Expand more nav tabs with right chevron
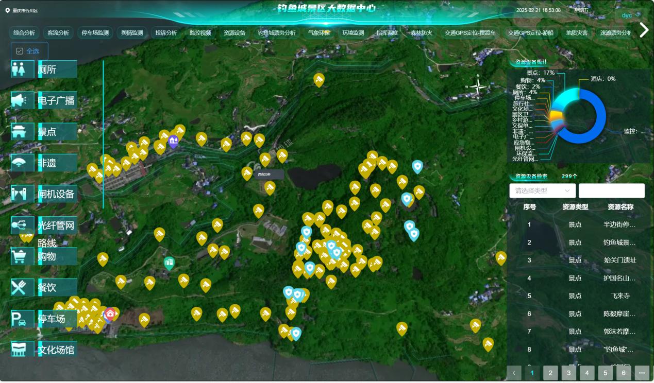The width and height of the screenshot is (654, 383). coord(644,30)
